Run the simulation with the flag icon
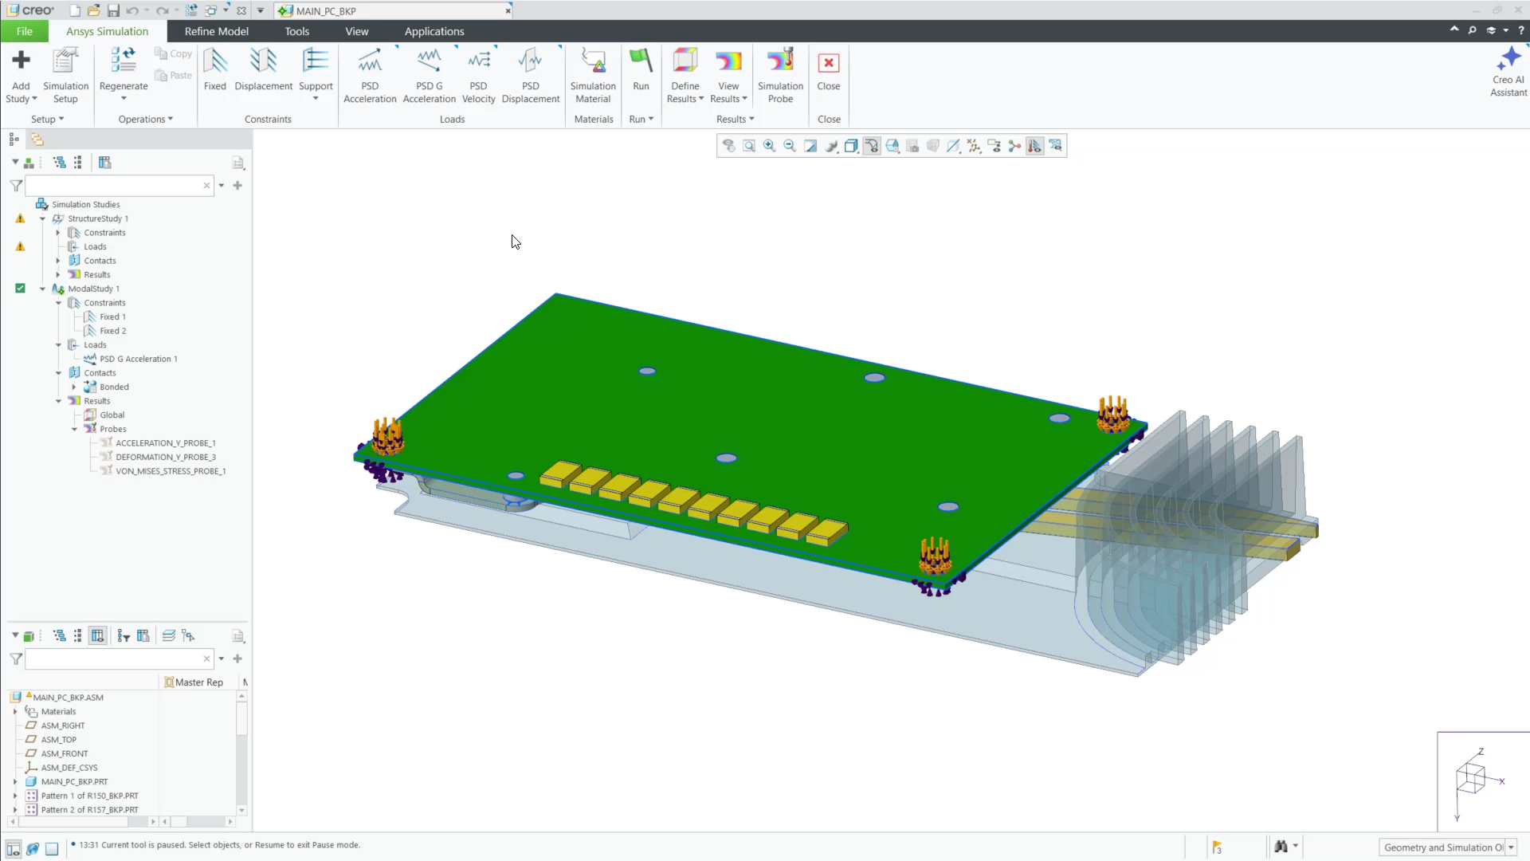1530x861 pixels. point(641,61)
